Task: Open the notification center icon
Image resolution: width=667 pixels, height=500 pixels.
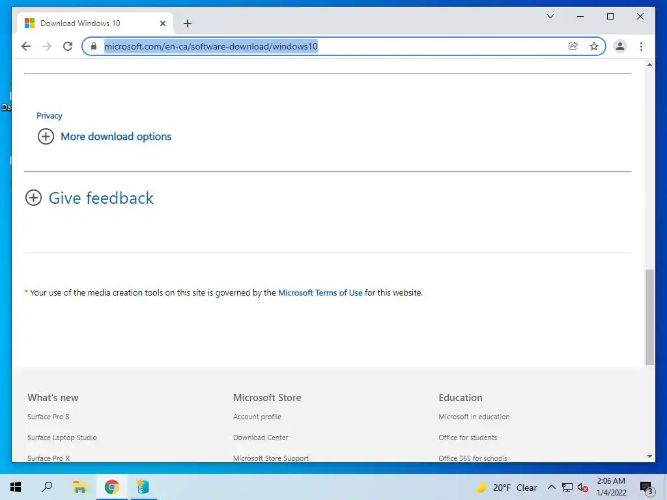Action: tap(646, 488)
